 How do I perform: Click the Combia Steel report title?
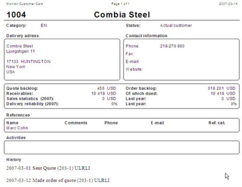[x=122, y=14]
